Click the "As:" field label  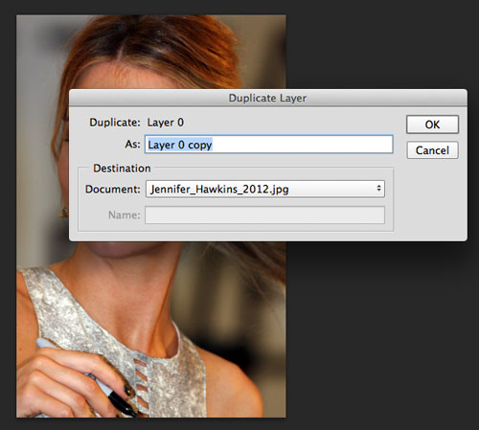132,144
